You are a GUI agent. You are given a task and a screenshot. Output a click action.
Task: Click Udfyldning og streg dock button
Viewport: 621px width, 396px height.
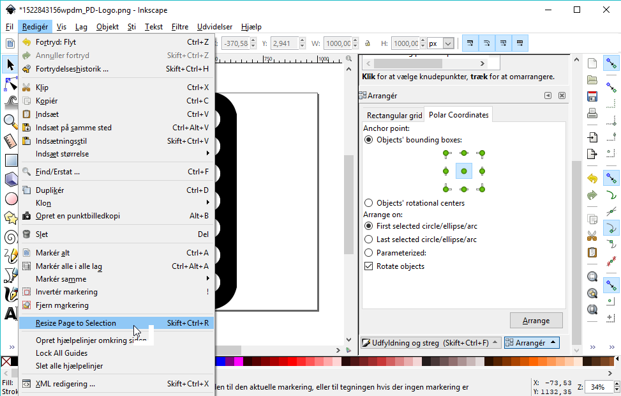point(431,343)
